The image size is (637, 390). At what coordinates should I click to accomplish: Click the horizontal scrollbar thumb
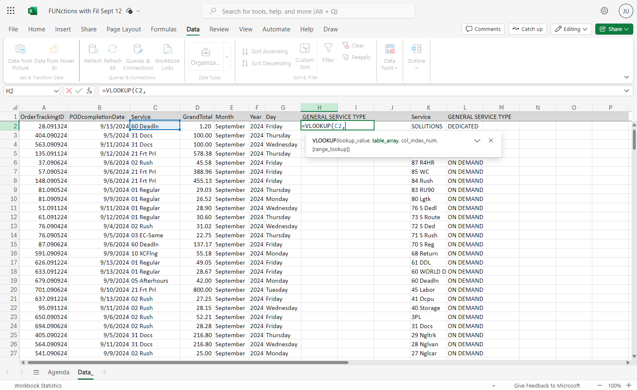188,363
